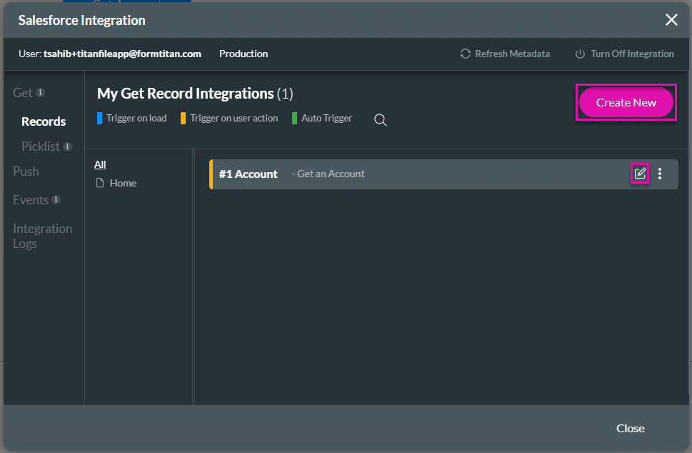Click the info badge next to Events
This screenshot has width=692, height=453.
point(56,199)
